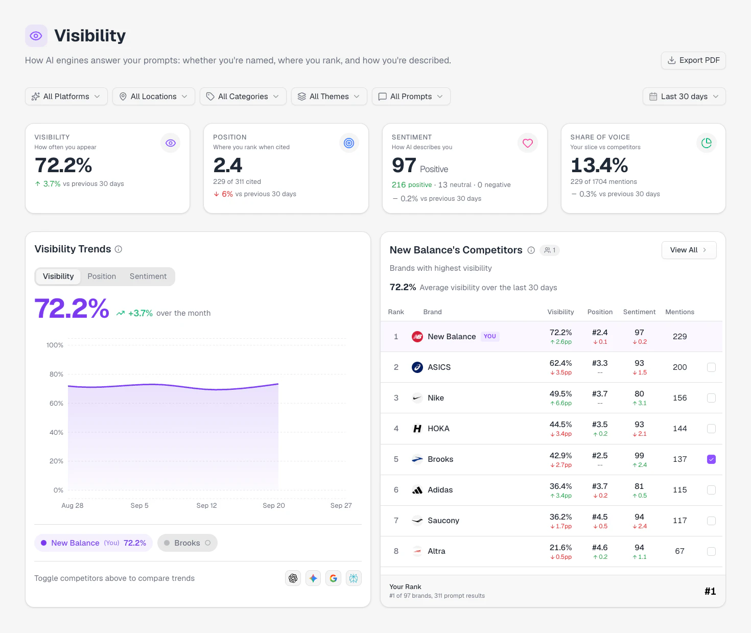Open the Last 30 days date dropdown
This screenshot has height=633, width=751.
pos(684,97)
